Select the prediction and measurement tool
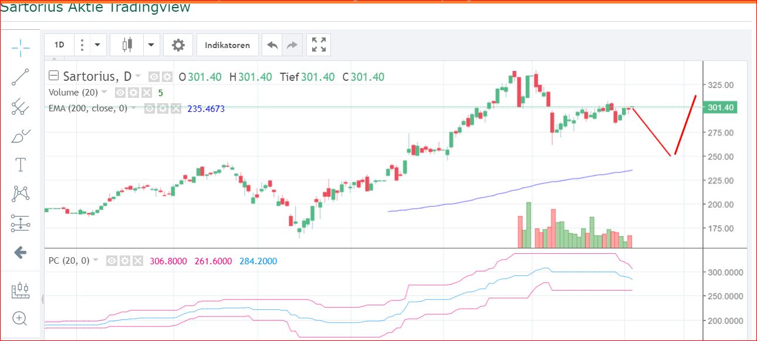 pyautogui.click(x=21, y=223)
